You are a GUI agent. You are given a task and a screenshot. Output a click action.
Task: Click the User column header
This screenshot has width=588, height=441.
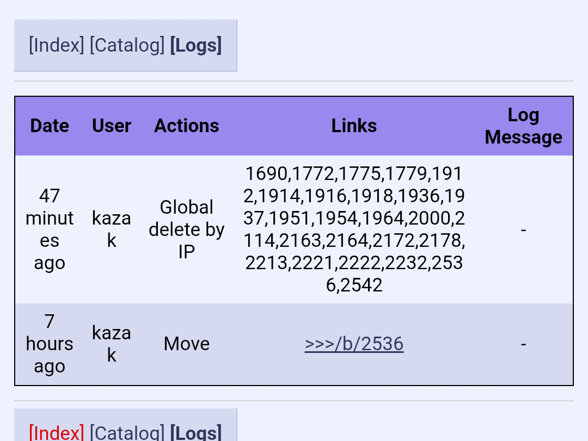pyautogui.click(x=112, y=126)
